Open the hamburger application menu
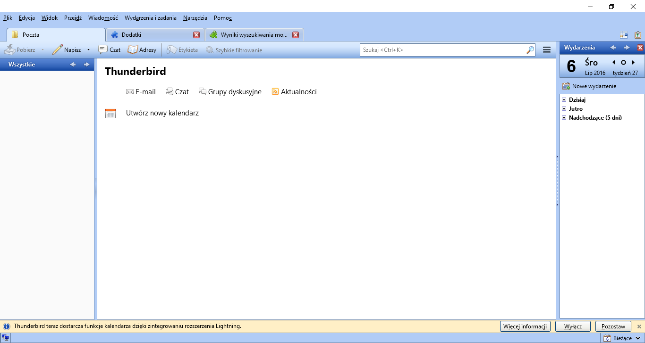This screenshot has width=645, height=343. click(x=547, y=49)
